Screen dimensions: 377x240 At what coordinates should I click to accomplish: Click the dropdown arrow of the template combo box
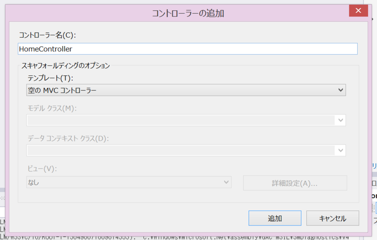340,90
